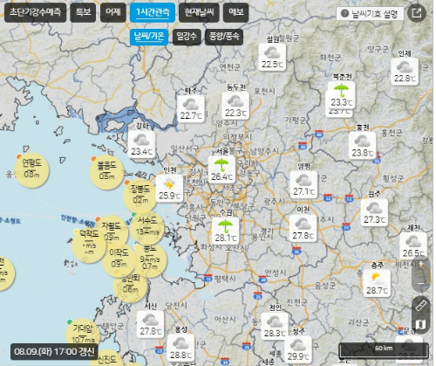Click the 서울 rain umbrella 26.4℃ card
The image size is (436, 366).
221,169
